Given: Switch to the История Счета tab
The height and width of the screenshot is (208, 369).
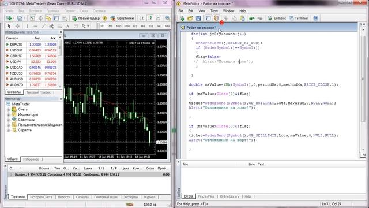Looking at the screenshot, I should click(x=41, y=197).
